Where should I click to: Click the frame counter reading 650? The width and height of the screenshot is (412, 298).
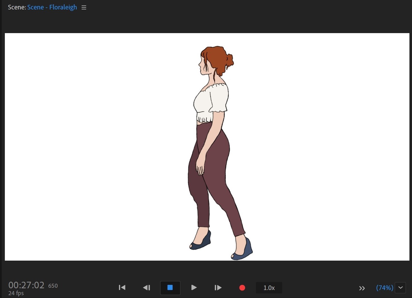coord(53,285)
